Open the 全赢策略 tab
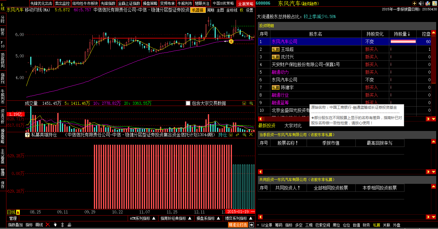This screenshot has width=438, height=229. click(x=245, y=4)
